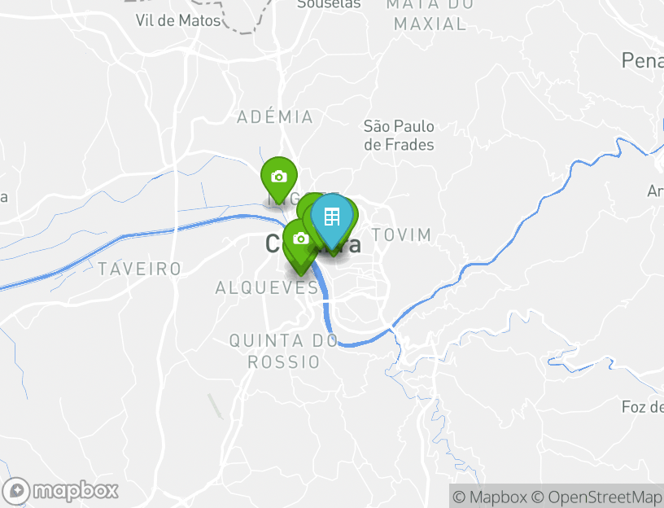Screen dimensions: 664x508
Task: Click the Souselas label at top
Action: click(x=329, y=4)
